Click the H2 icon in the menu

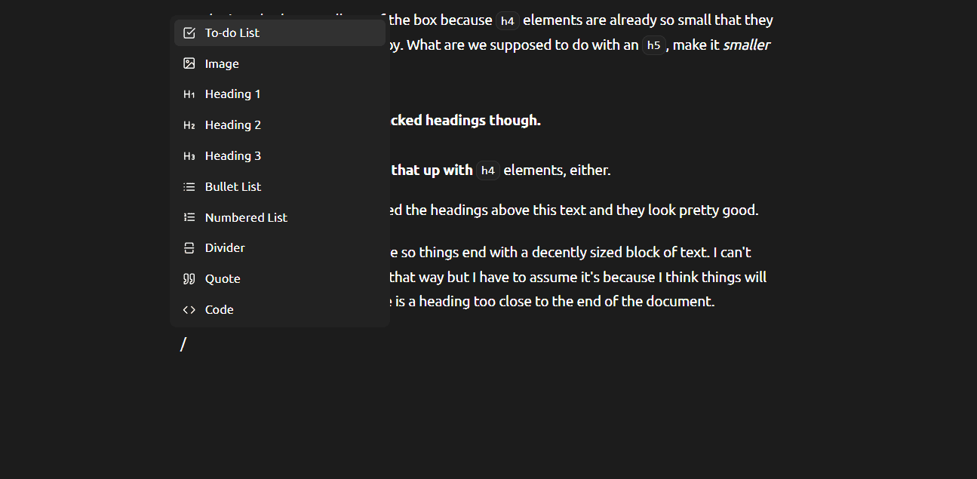(x=189, y=125)
